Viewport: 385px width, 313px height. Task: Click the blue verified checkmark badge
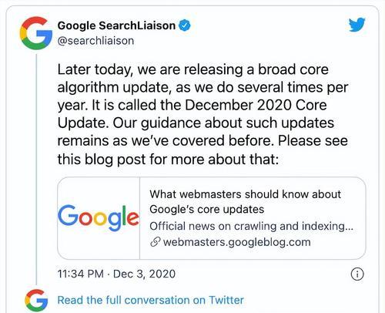(185, 25)
